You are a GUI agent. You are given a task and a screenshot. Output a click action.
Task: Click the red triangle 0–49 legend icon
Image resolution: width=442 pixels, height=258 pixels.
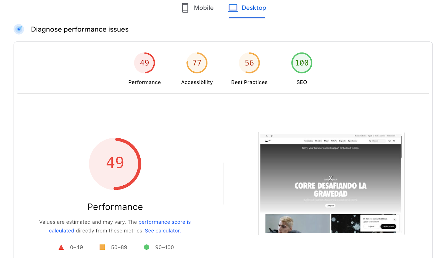(x=61, y=247)
